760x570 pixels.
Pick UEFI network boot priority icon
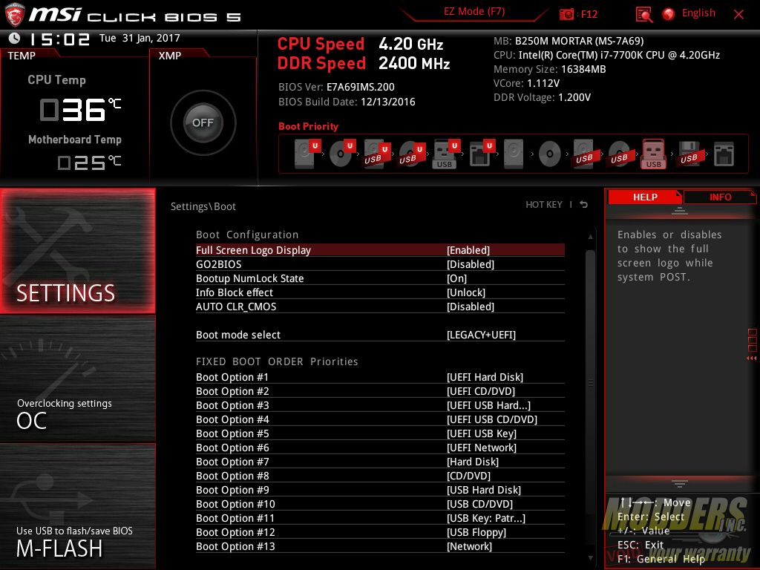pos(481,154)
